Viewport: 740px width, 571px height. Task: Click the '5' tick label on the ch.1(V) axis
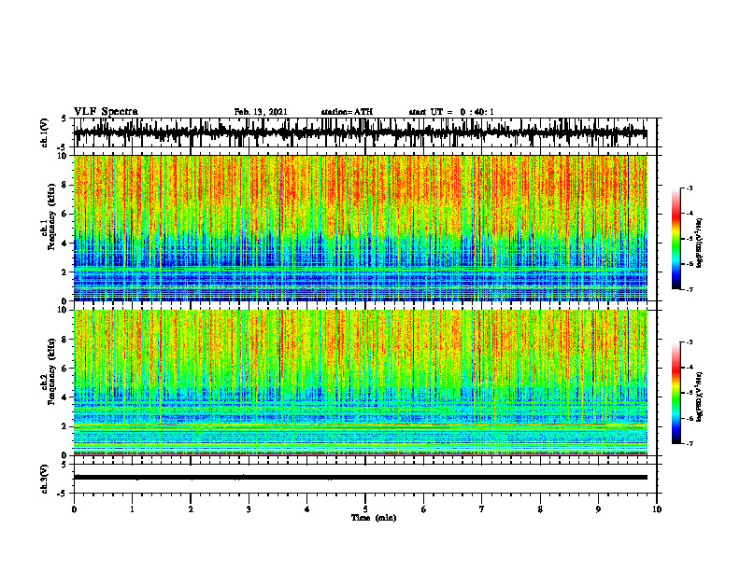click(64, 118)
